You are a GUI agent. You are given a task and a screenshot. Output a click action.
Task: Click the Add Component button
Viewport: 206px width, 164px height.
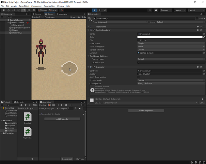[x=146, y=111]
